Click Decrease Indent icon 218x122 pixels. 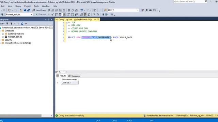103,14
